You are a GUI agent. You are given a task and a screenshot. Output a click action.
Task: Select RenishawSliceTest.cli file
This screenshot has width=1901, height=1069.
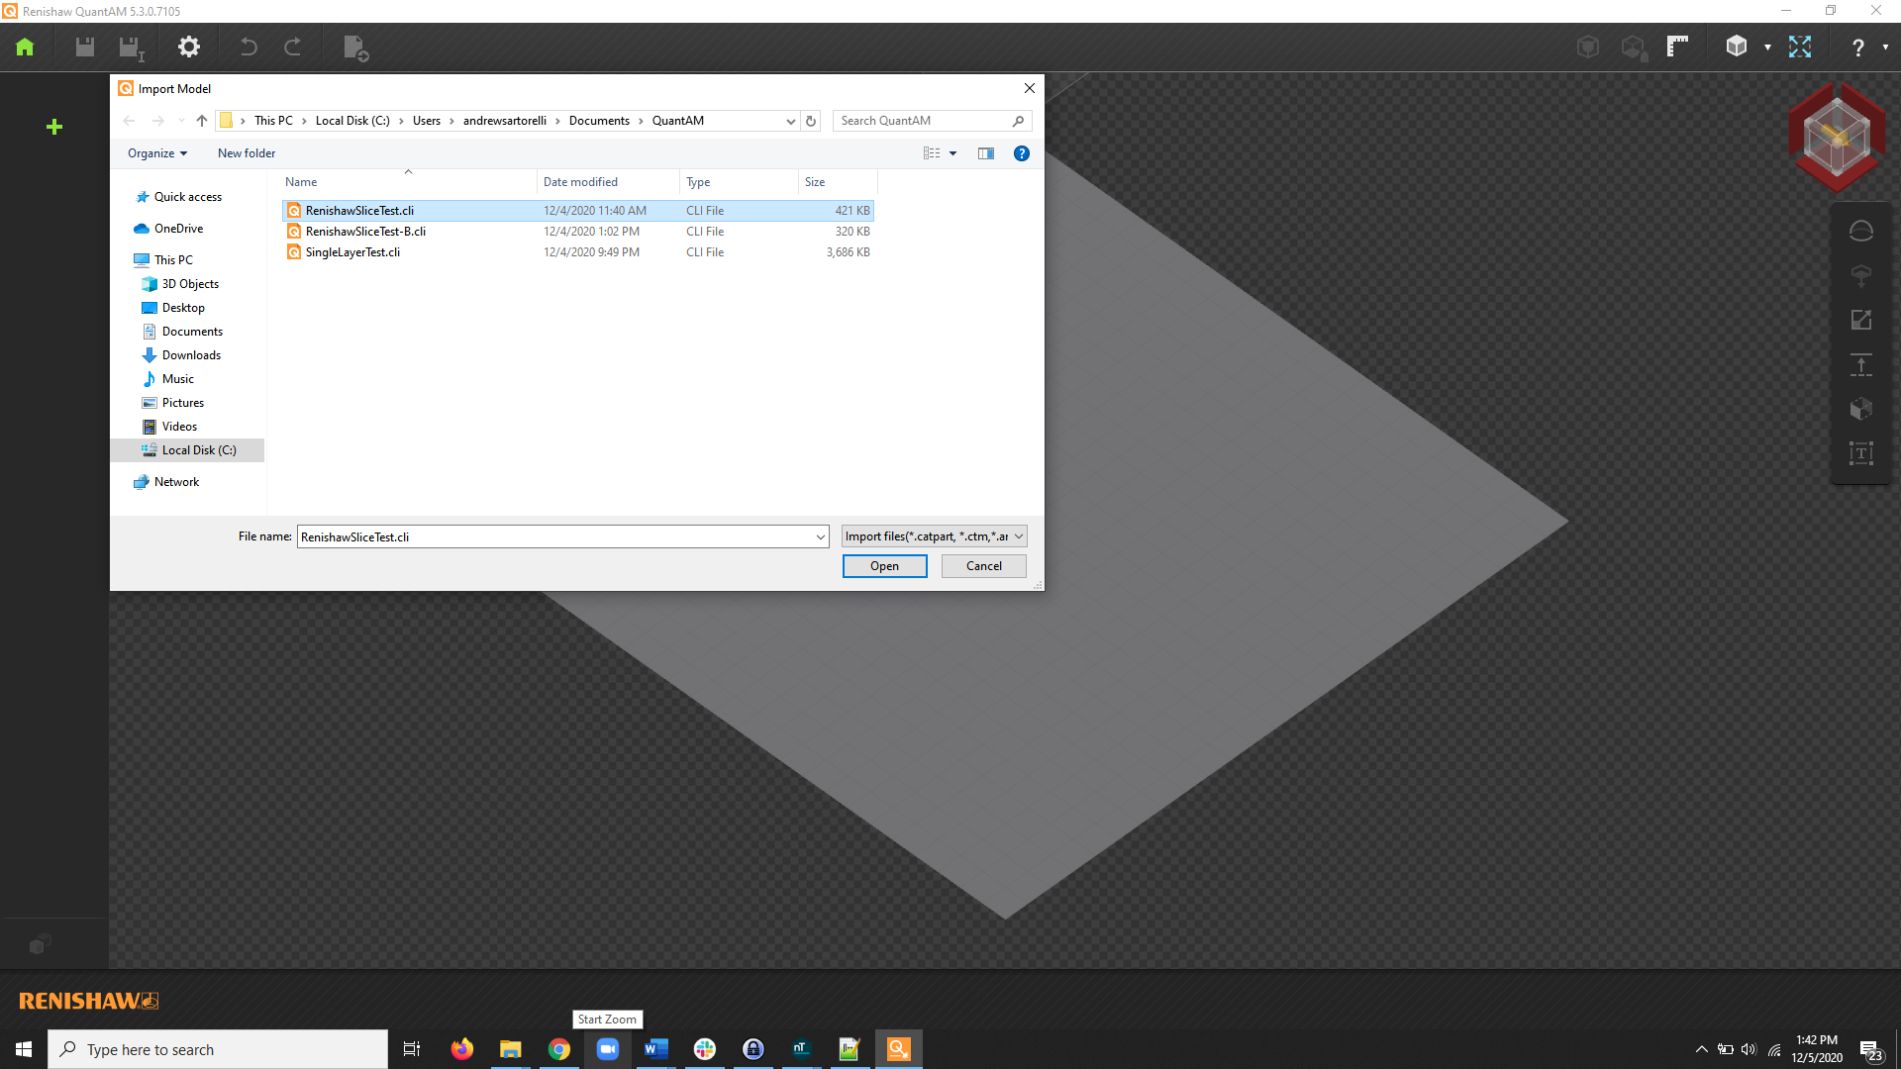pyautogui.click(x=578, y=211)
